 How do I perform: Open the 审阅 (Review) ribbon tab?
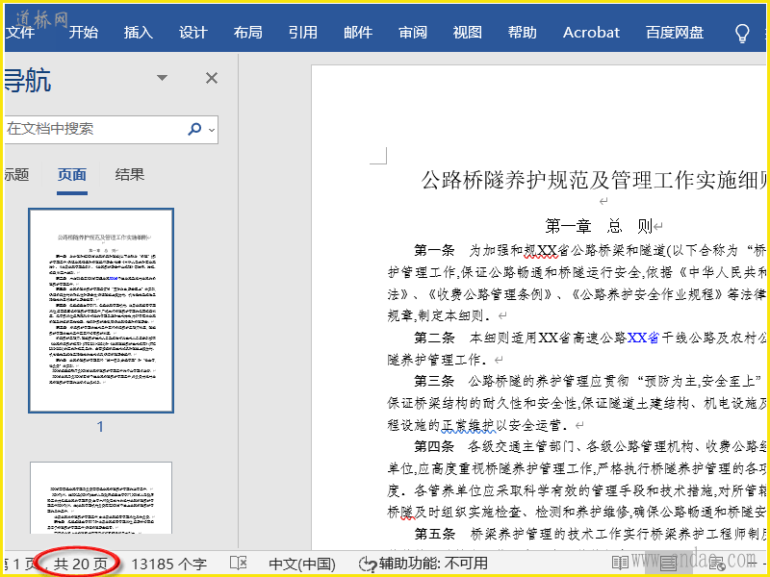(413, 33)
